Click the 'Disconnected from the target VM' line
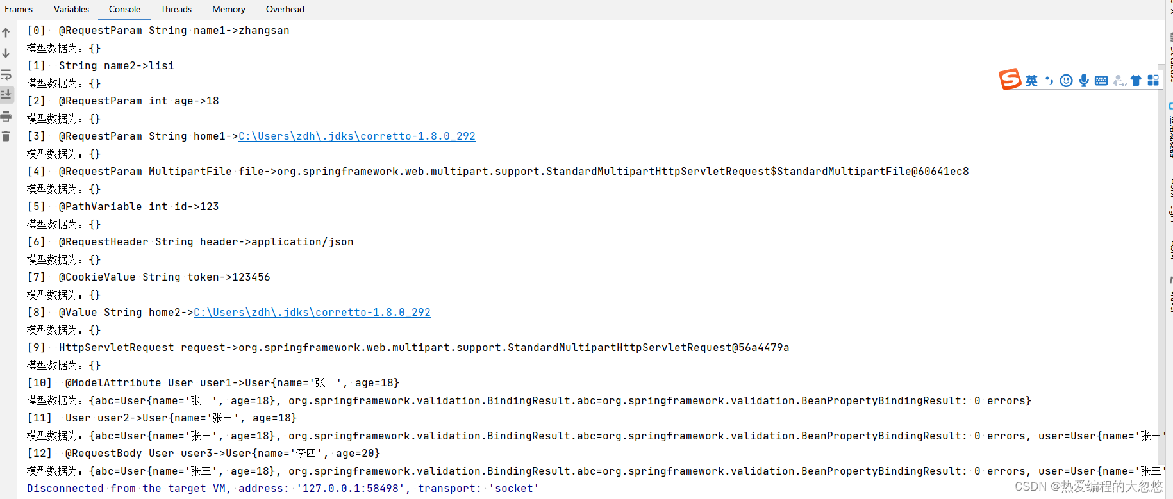This screenshot has height=499, width=1173. tap(283, 488)
